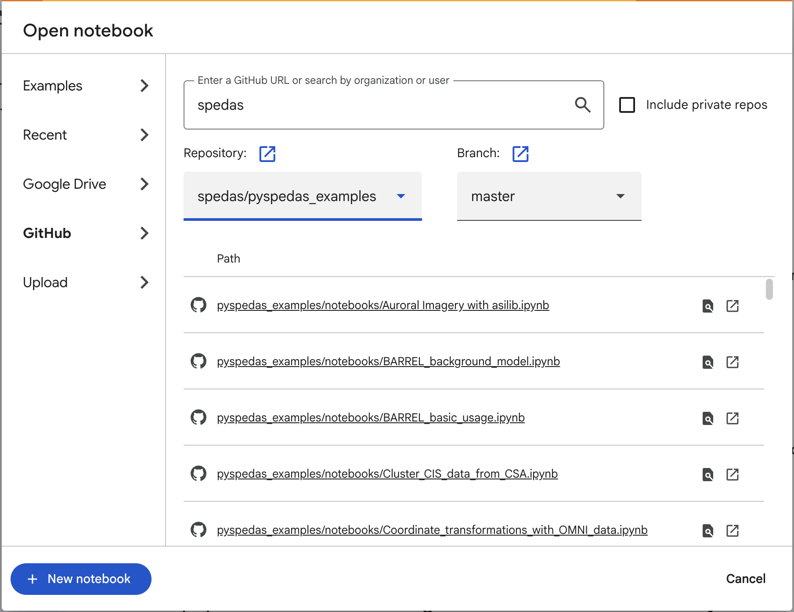Open the Coordinate_transformations_with_OMNI_data.ipynb link
The width and height of the screenshot is (794, 612).
[x=432, y=530]
